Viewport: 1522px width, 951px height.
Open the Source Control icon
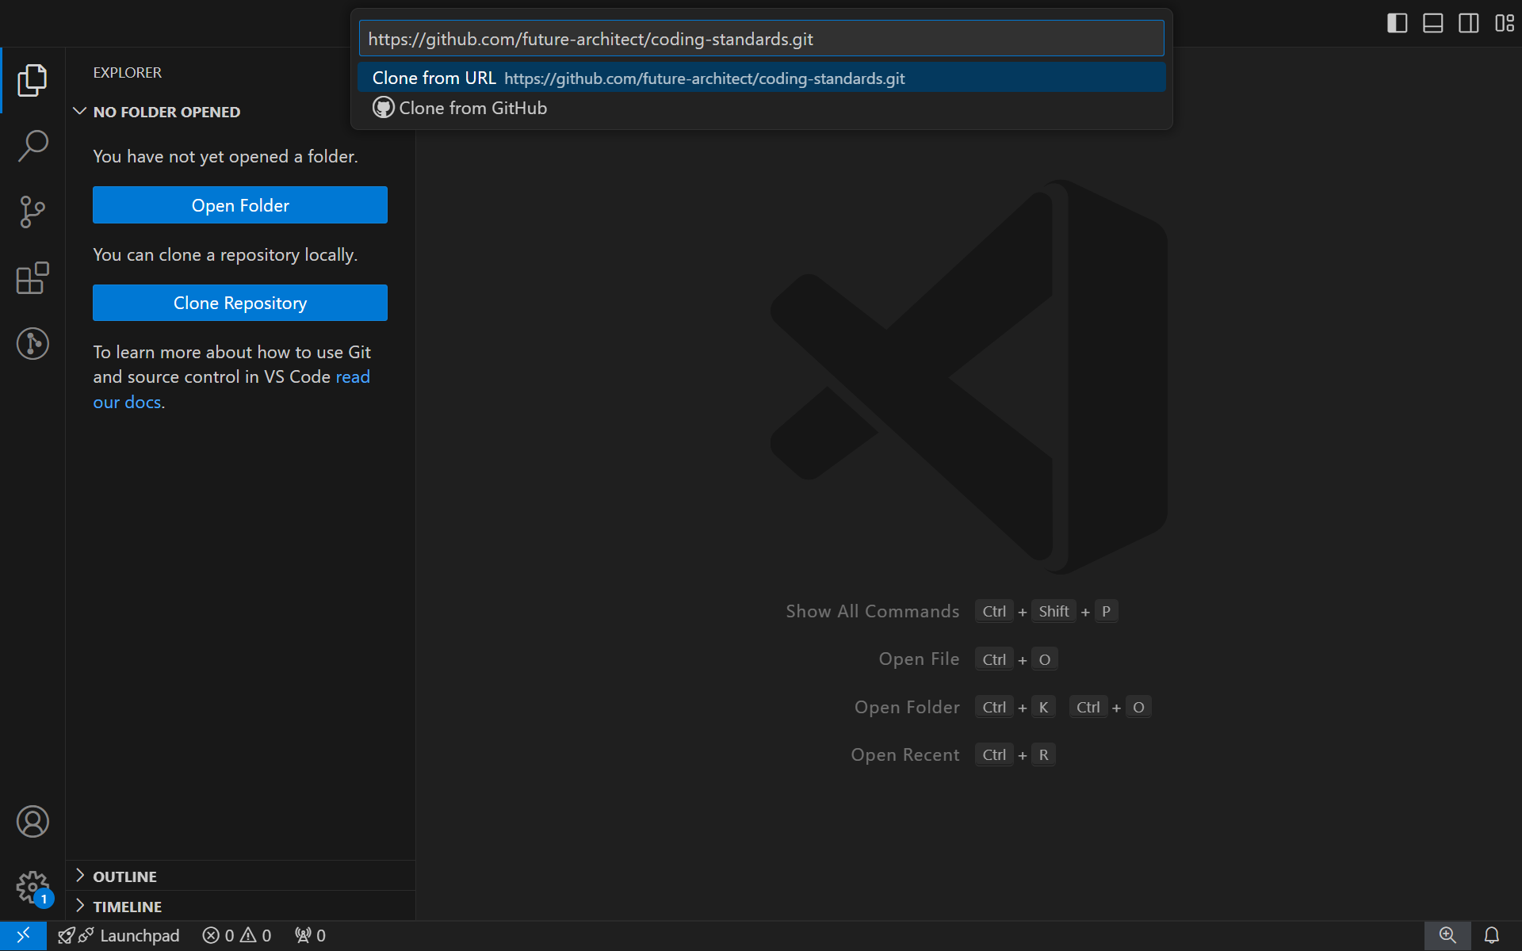point(33,209)
